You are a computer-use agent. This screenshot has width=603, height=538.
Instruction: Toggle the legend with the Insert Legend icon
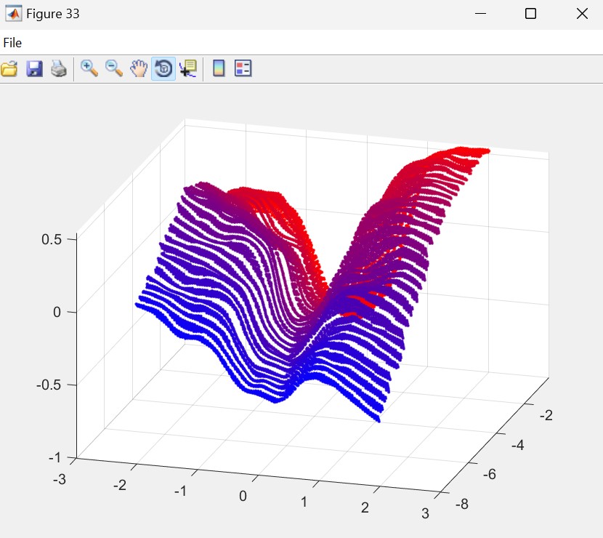(x=243, y=69)
